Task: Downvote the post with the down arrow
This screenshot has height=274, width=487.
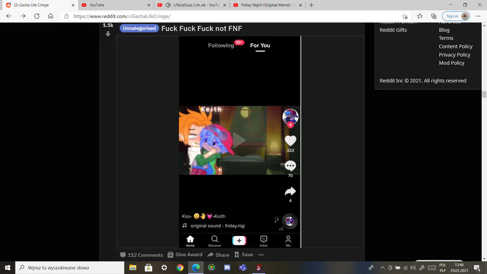Action: click(108, 34)
